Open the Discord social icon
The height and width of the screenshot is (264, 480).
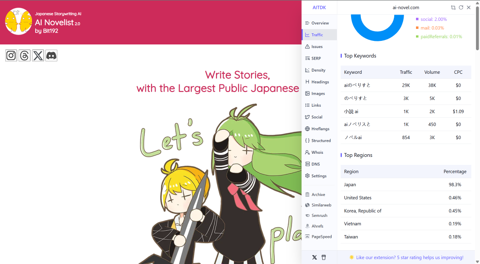coord(52,56)
